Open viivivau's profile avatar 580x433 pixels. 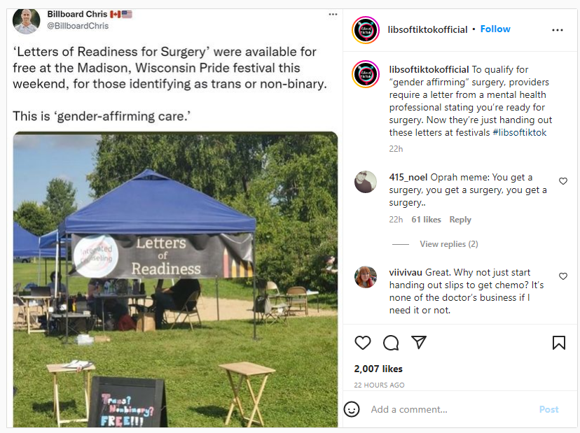pyautogui.click(x=366, y=277)
